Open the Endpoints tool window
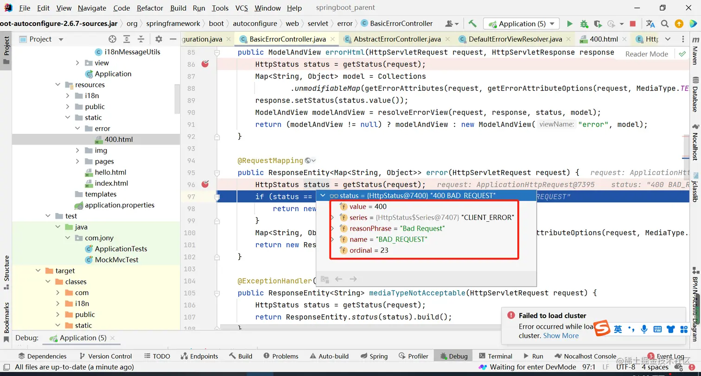The height and width of the screenshot is (376, 701). (199, 356)
